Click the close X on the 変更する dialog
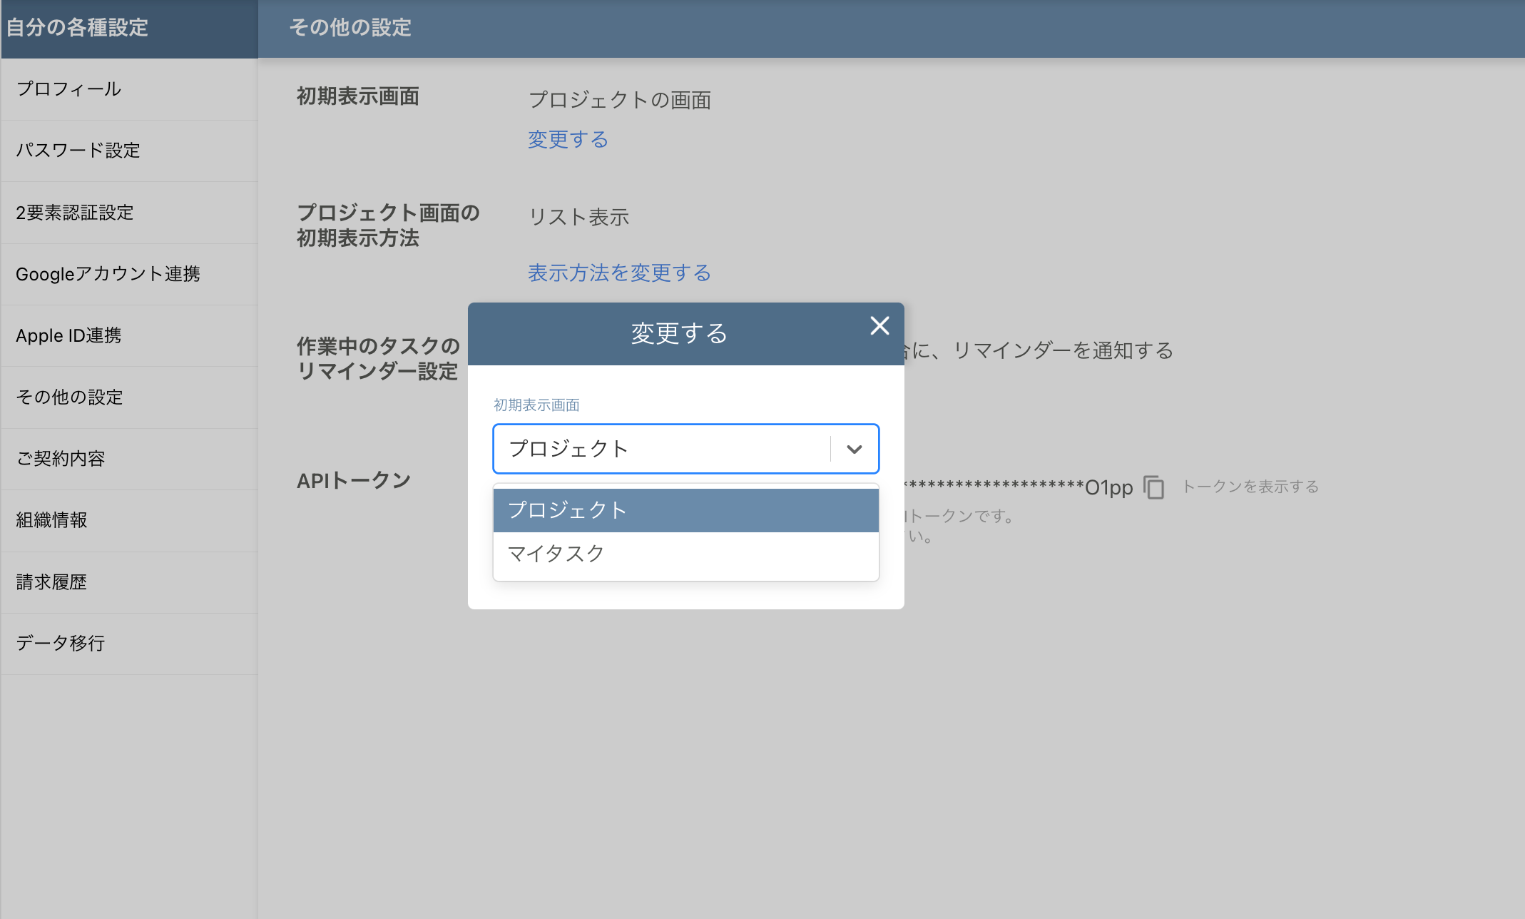Screen dimensions: 1525x919 pyautogui.click(x=879, y=326)
